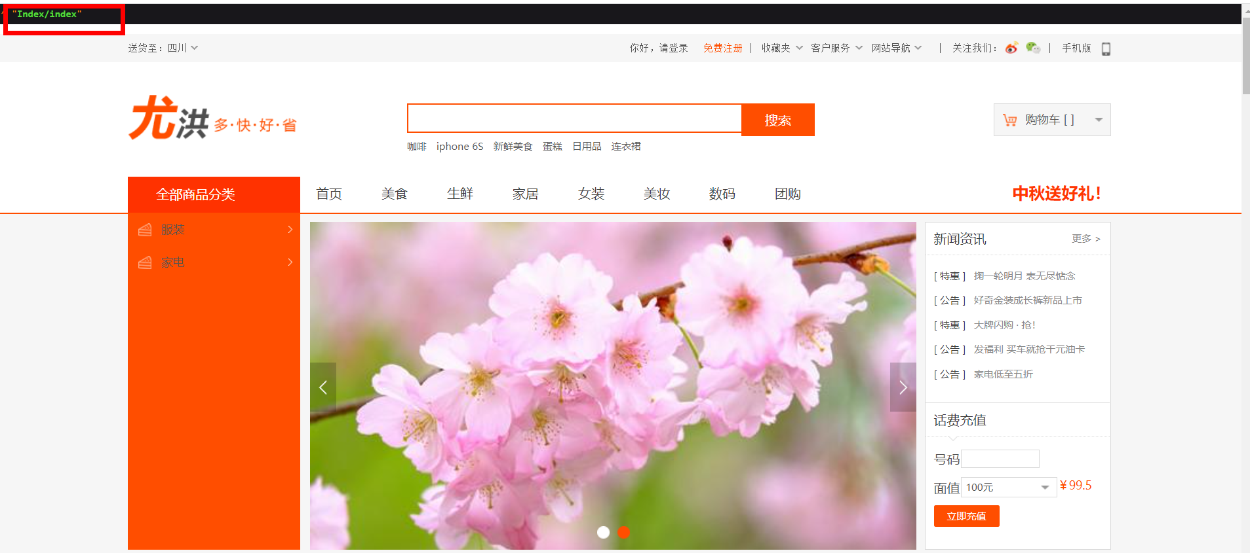This screenshot has height=553, width=1250.
Task: Open the 美妆 nav item
Action: click(x=657, y=194)
